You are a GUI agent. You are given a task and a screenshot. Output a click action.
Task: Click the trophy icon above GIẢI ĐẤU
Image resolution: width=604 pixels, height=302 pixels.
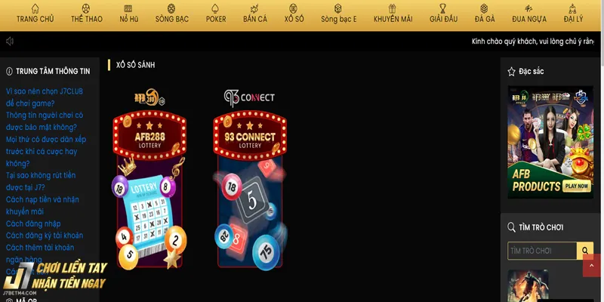click(x=443, y=8)
